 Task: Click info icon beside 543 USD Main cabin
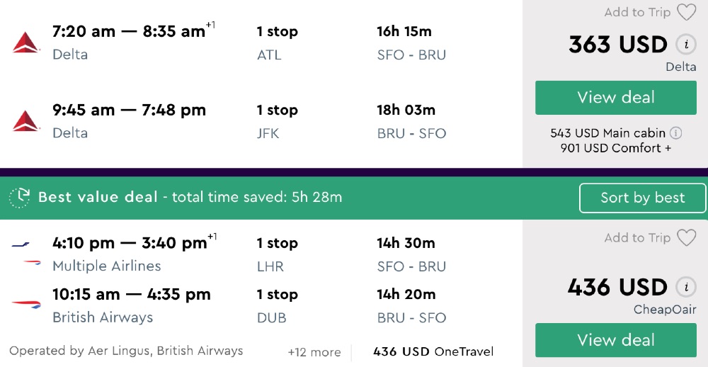[676, 132]
